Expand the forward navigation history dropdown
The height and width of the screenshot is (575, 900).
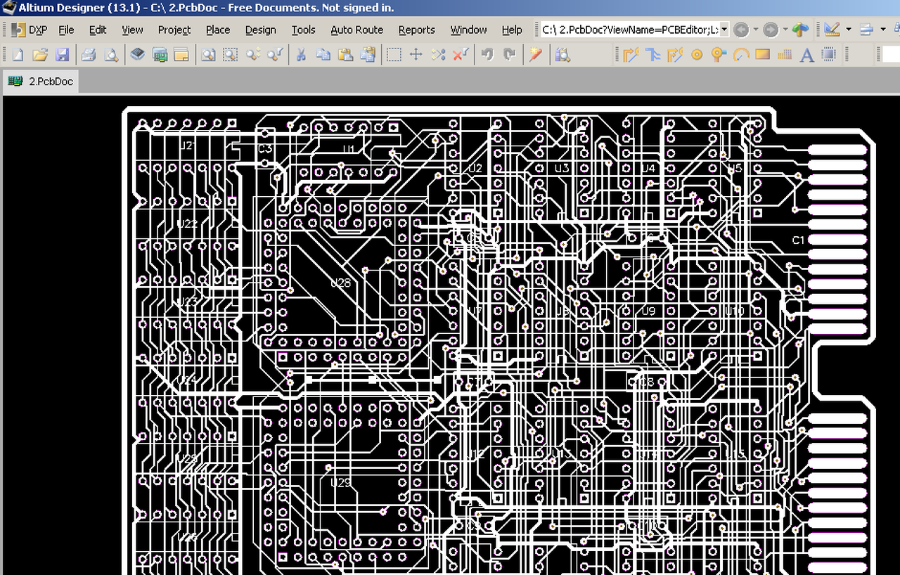785,30
